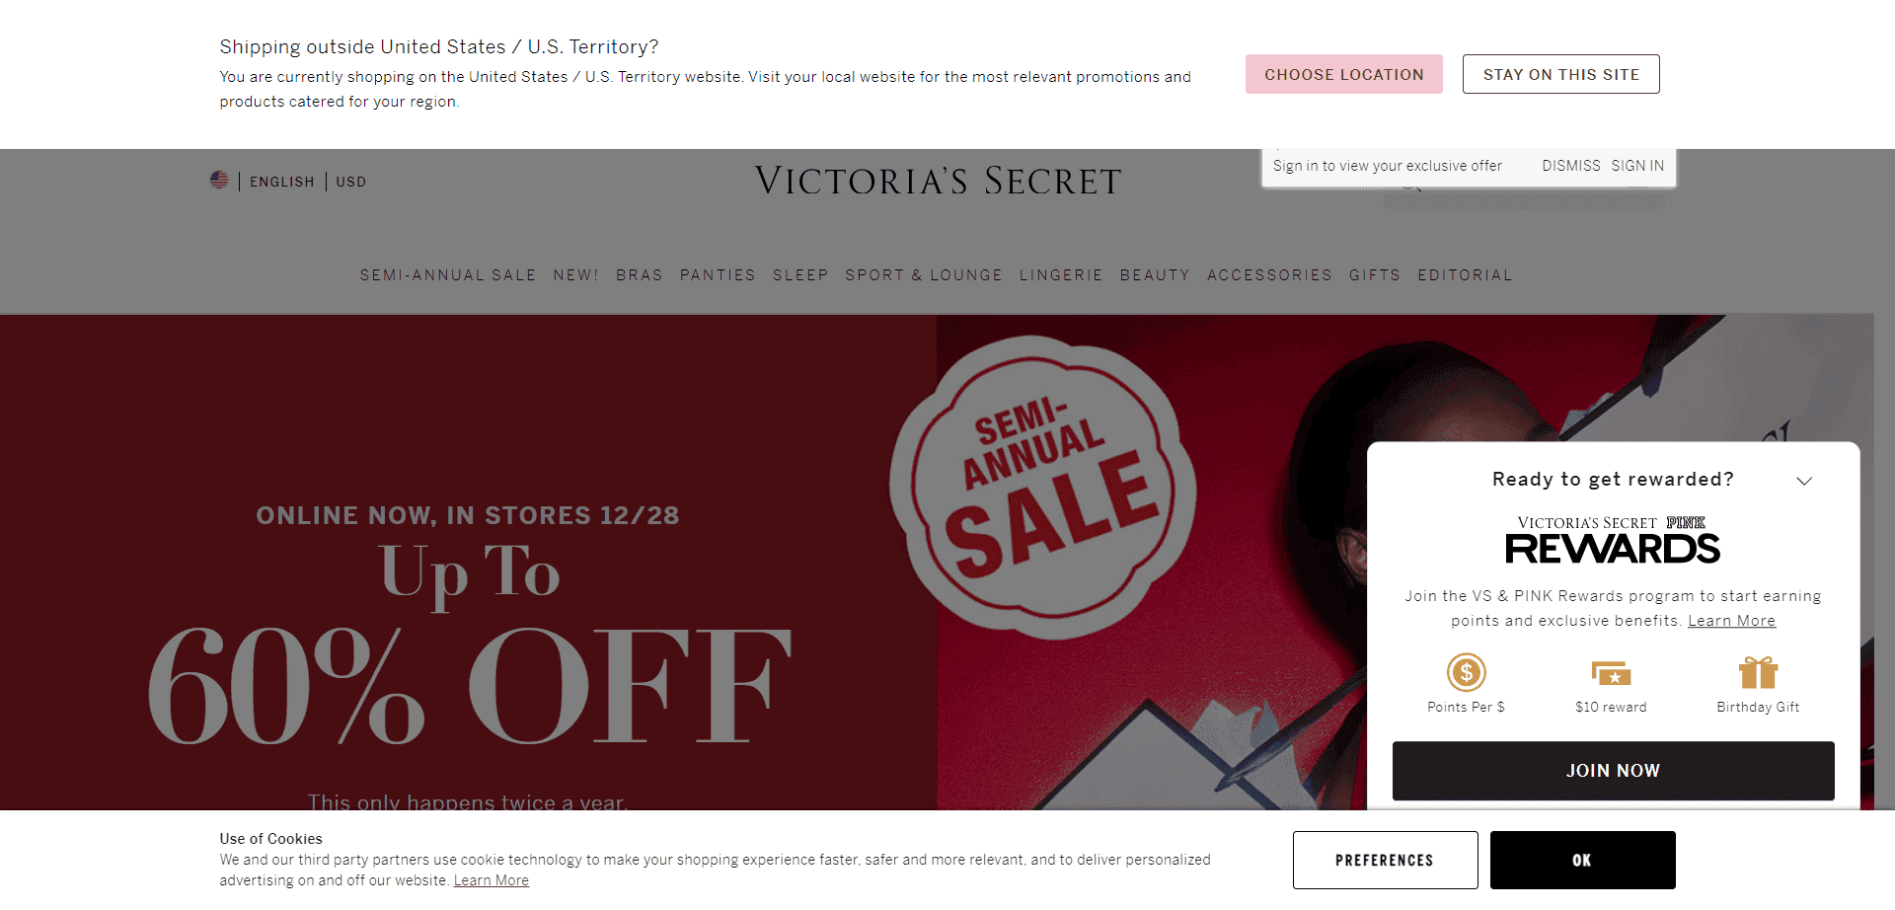1895x910 pixels.
Task: Open cookie Preferences button
Action: 1386,860
